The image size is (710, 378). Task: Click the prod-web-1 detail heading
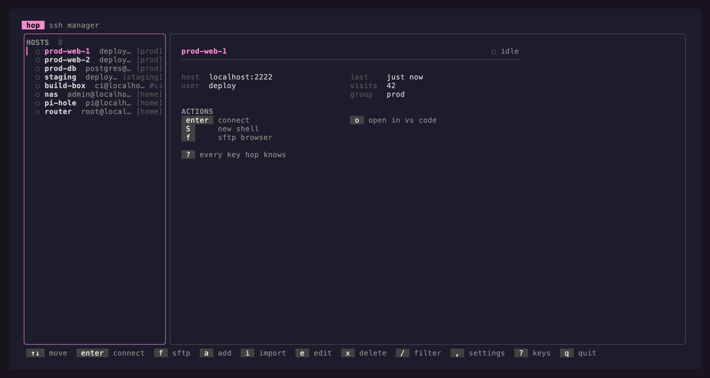(x=204, y=51)
